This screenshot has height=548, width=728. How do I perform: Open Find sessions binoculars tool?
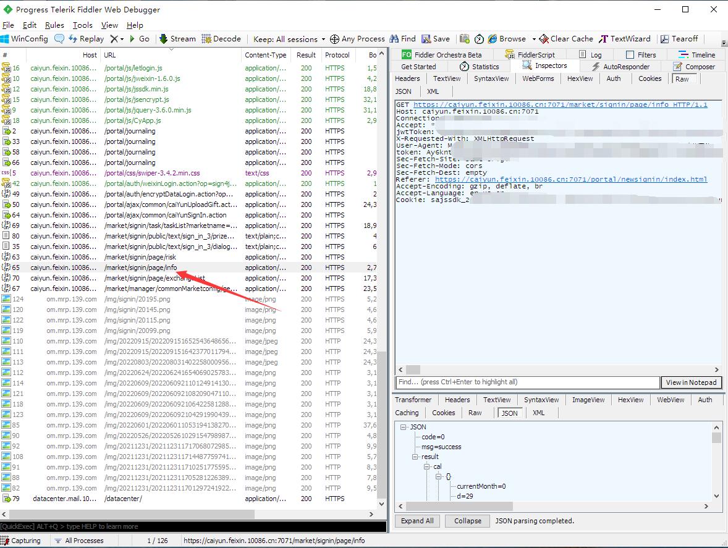click(x=402, y=39)
